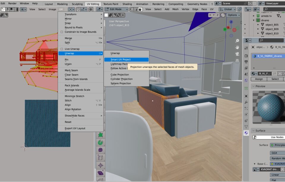Viewport: 285px width, 182px height.
Task: Open the Modifiers properties tab (wrench icon)
Action: pyautogui.click(x=246, y=102)
